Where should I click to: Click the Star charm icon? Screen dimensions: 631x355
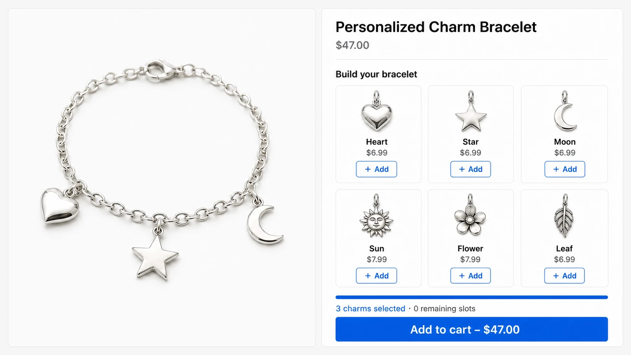click(x=471, y=112)
